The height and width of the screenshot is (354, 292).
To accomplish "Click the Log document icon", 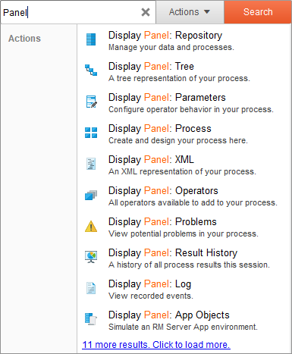I will tap(91, 288).
